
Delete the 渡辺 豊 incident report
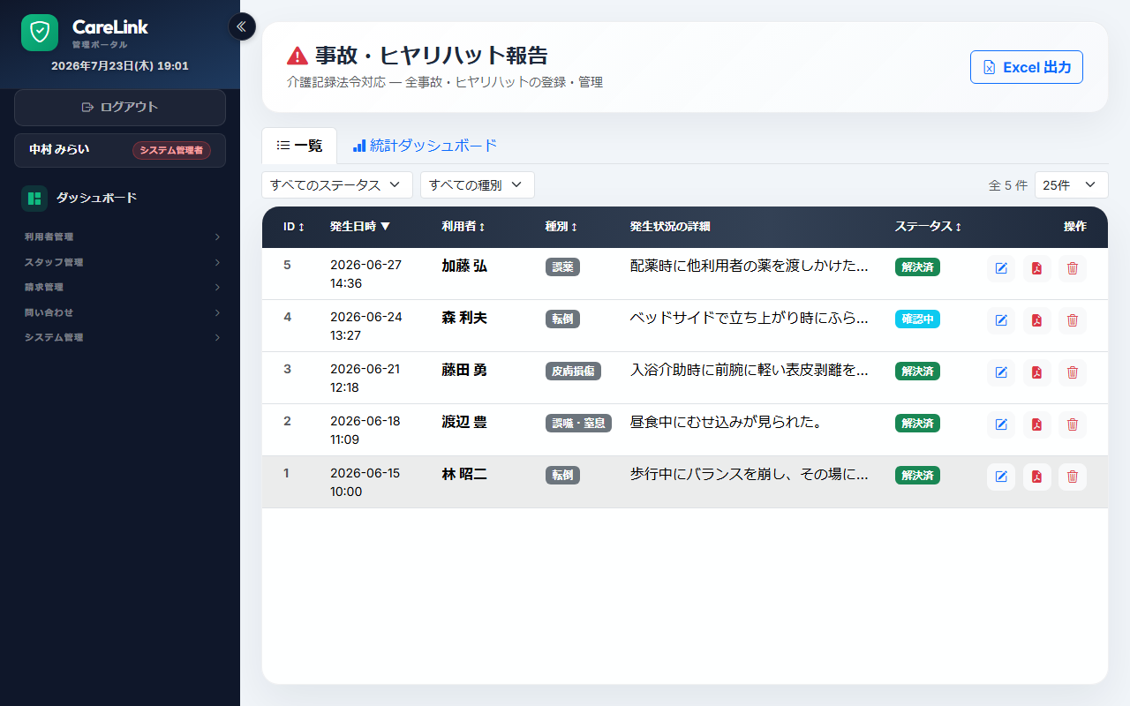tap(1073, 424)
